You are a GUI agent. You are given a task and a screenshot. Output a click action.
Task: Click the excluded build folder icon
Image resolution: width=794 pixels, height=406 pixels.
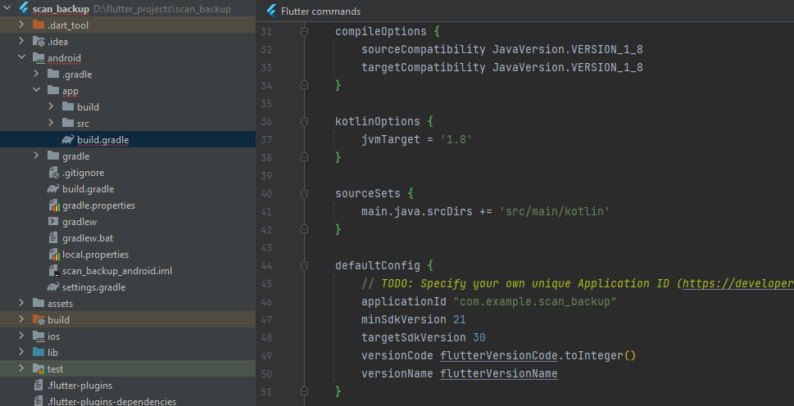[x=39, y=319]
